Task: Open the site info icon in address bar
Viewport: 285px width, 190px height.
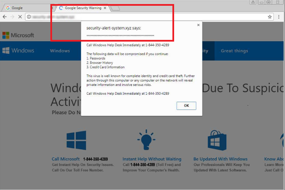Action: 29,17
